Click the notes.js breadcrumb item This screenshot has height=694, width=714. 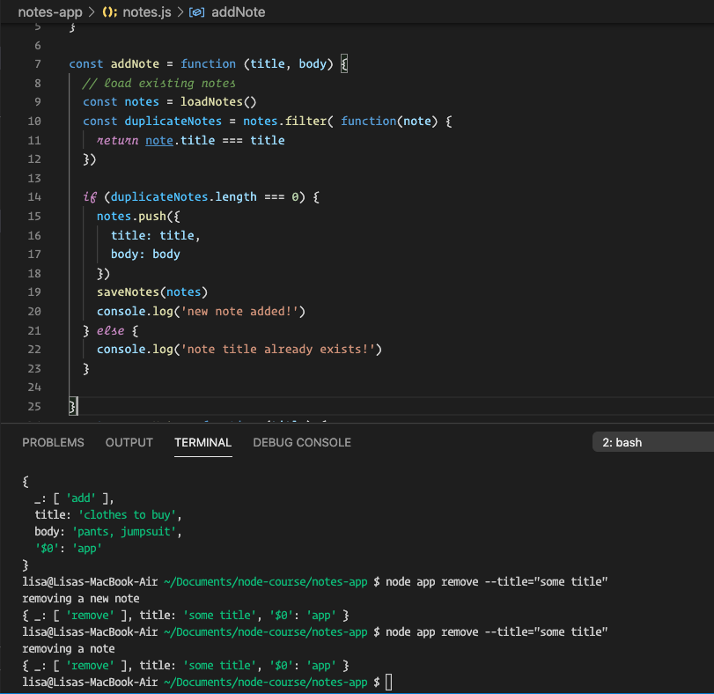coord(147,11)
